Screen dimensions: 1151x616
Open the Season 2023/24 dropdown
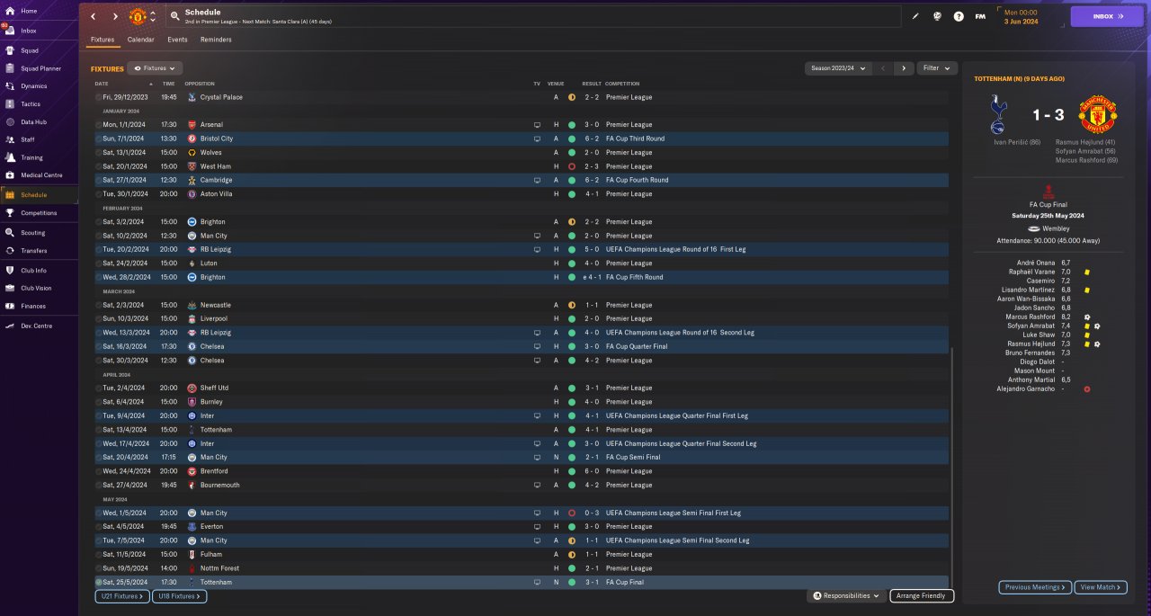(x=838, y=68)
